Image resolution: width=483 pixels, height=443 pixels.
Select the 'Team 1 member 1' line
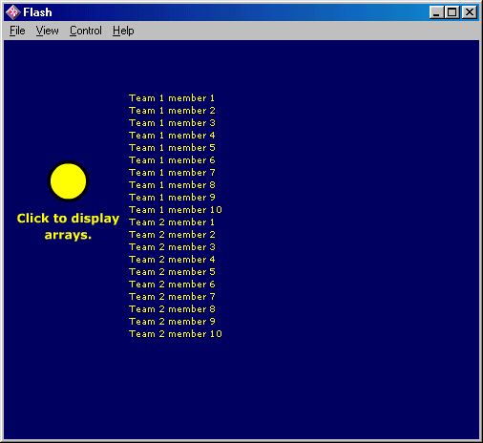[172, 98]
